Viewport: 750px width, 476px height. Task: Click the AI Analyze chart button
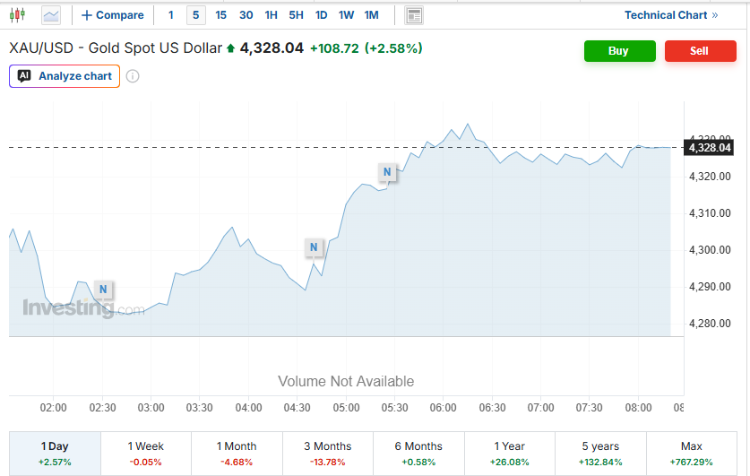point(65,76)
